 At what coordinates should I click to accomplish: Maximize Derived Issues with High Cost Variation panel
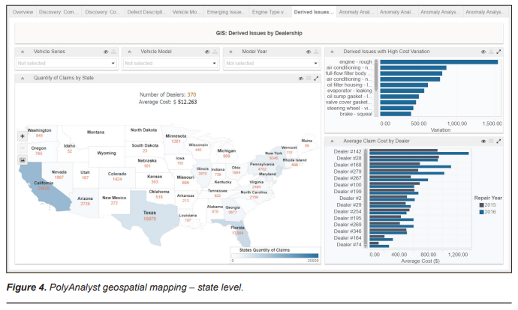pyautogui.click(x=498, y=52)
